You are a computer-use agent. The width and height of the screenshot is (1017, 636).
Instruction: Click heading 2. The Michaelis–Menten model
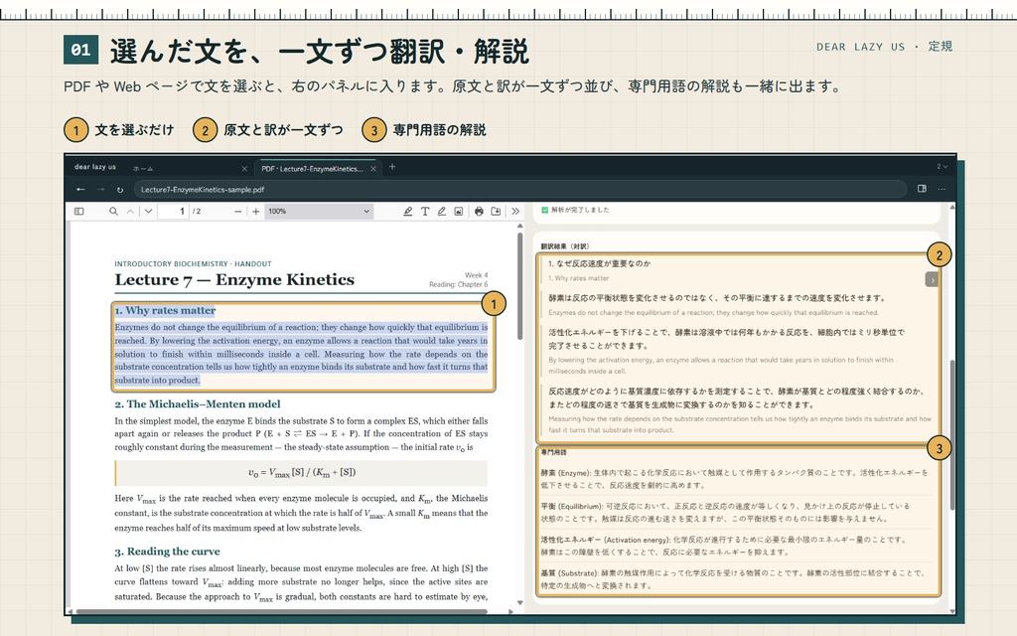click(198, 403)
